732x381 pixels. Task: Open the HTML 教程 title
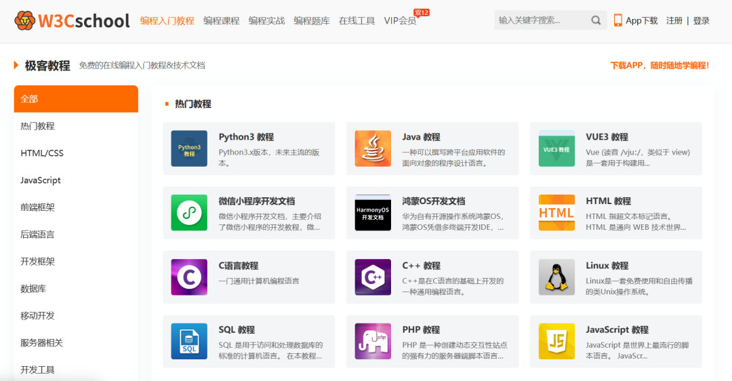(608, 201)
